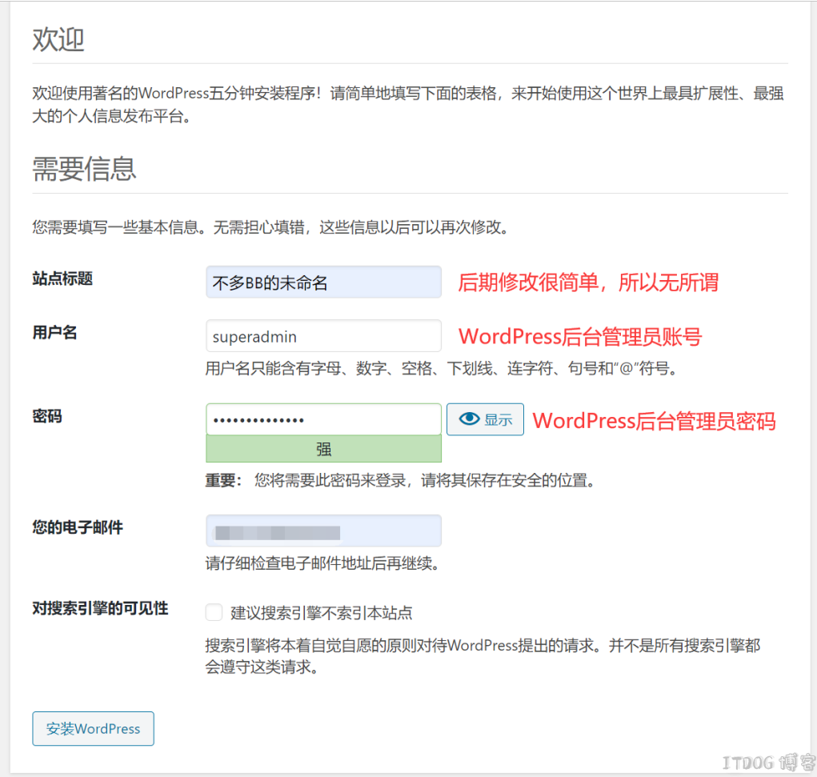Click the 安装WordPress button
This screenshot has width=817, height=777.
pyautogui.click(x=94, y=728)
